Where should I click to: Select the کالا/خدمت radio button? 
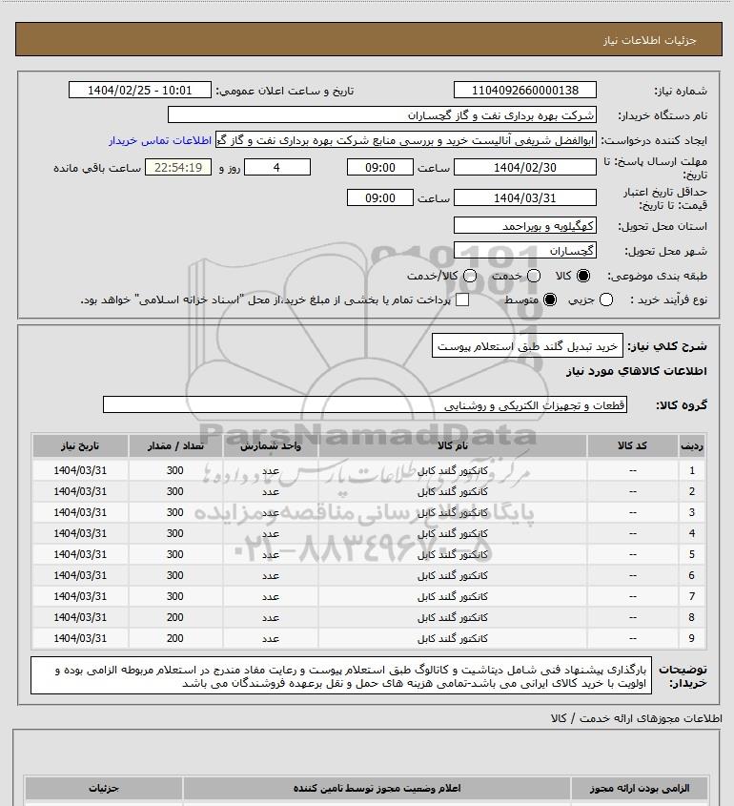[x=469, y=276]
